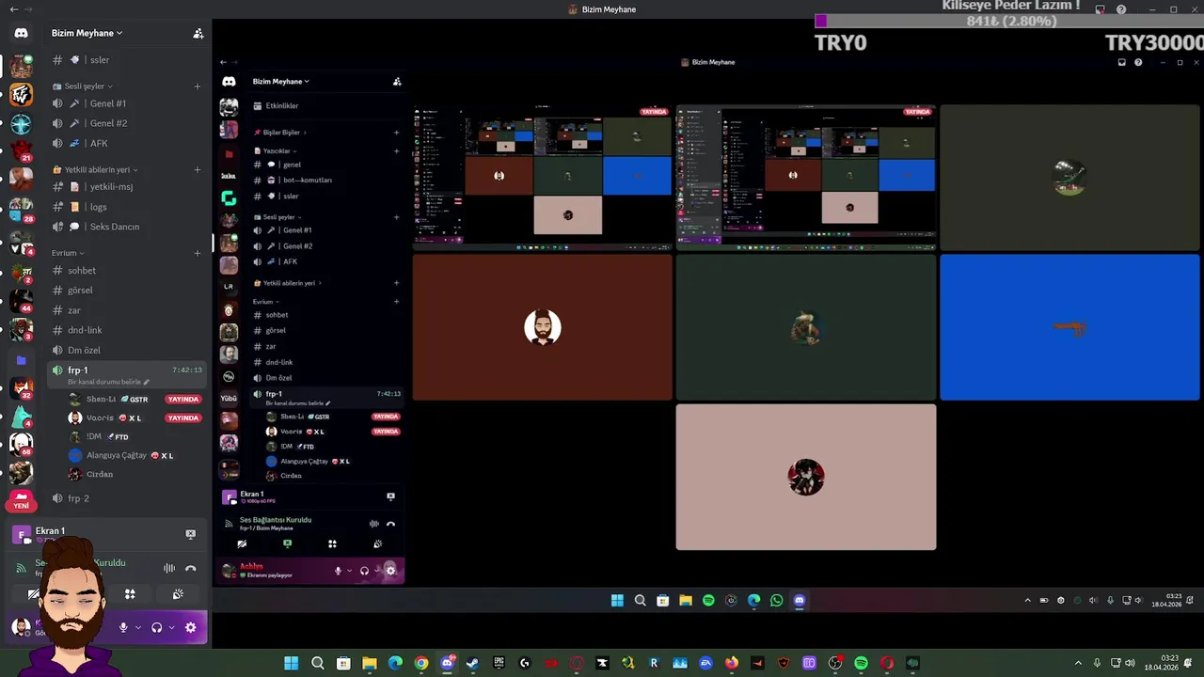Open Spotify from the bottom taskbar
The height and width of the screenshot is (677, 1204).
pyautogui.click(x=861, y=664)
